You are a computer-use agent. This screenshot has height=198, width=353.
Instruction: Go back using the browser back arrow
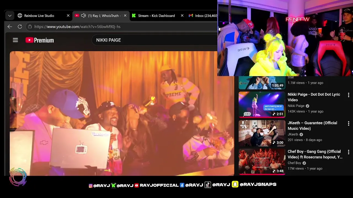(x=10, y=27)
